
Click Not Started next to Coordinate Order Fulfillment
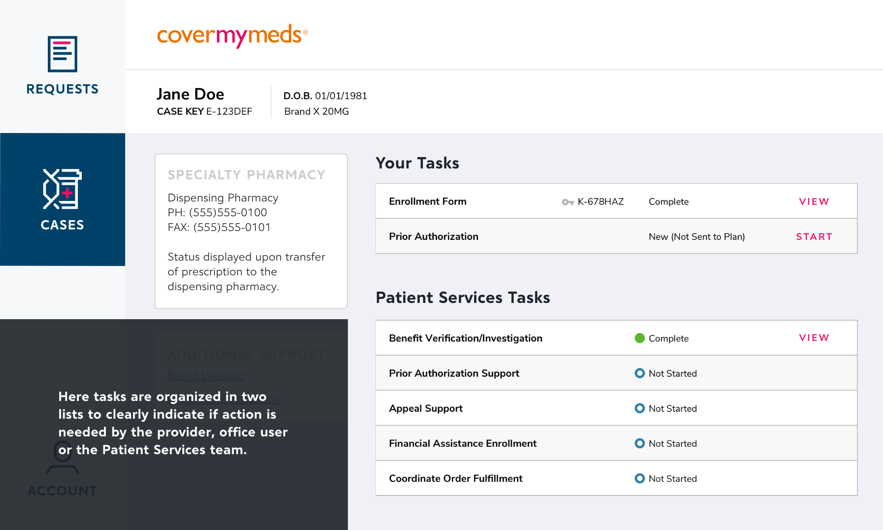click(673, 478)
